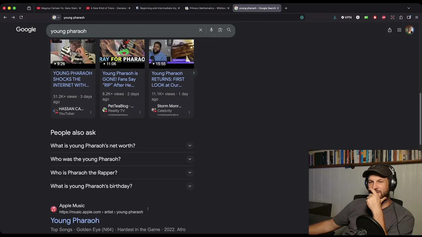Toggle the browser sidebar panel icon

click(x=409, y=17)
